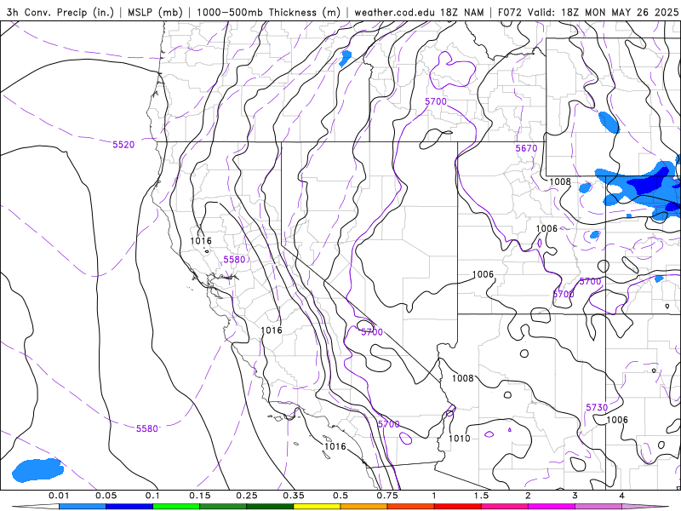Click the 'F072' forecast hour text
681x511 pixels.
[x=510, y=12]
